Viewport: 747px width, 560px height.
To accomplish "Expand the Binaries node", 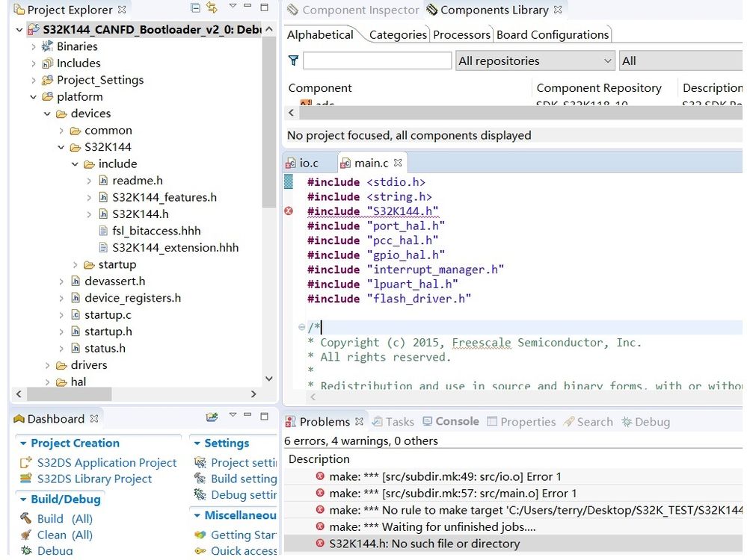I will coord(34,46).
